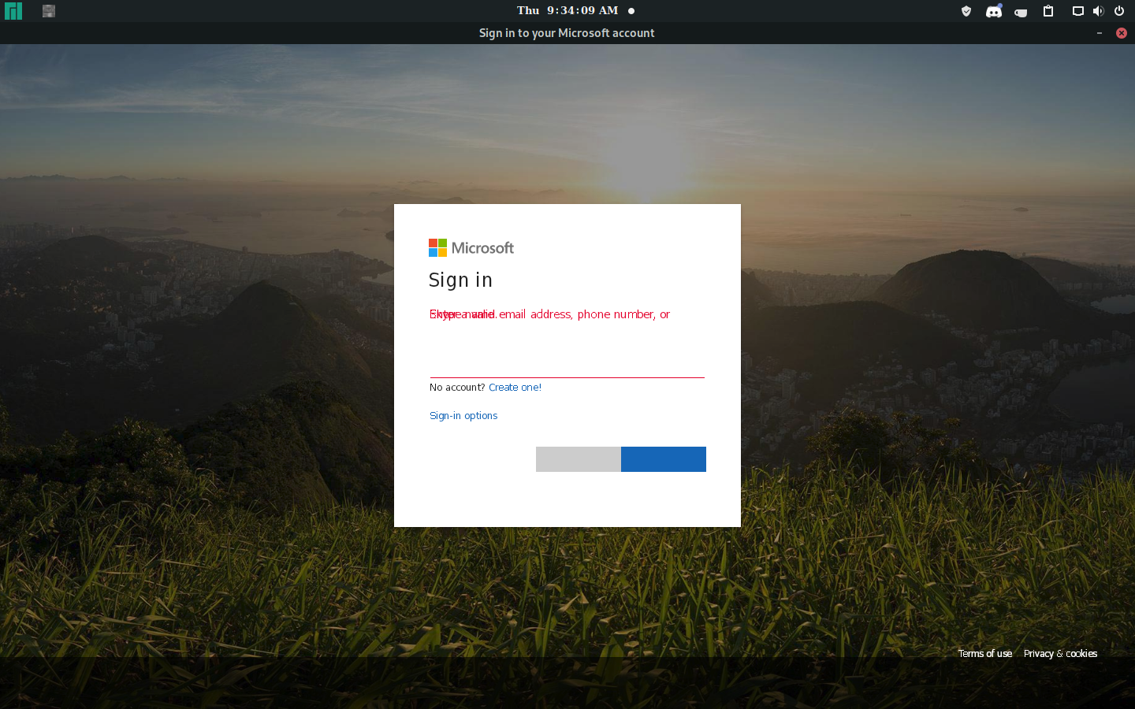
Task: Click the gray app icon in top panel
Action: pyautogui.click(x=49, y=11)
